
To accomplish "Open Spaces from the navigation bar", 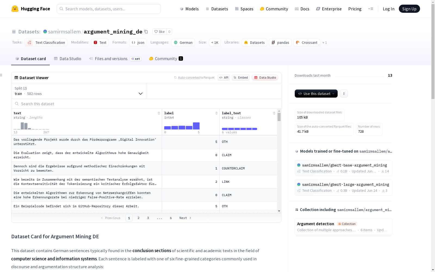I will (x=244, y=9).
